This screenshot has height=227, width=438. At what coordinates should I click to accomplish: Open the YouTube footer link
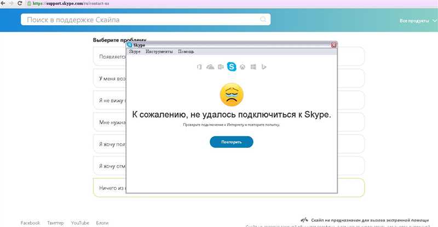coord(80,223)
